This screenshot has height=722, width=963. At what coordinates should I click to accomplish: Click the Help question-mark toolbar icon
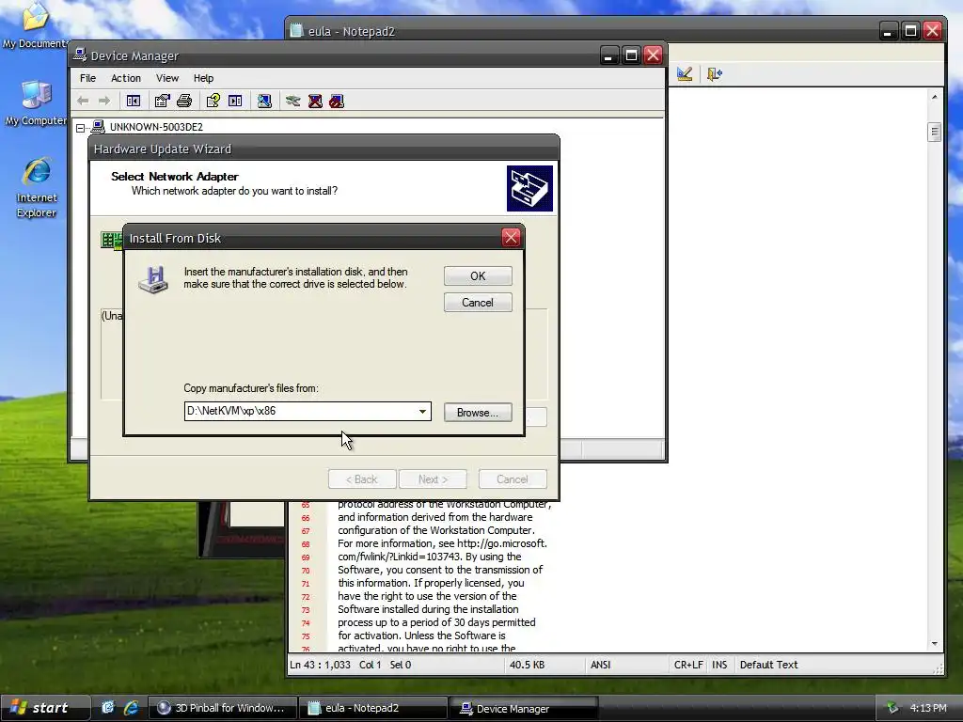click(213, 101)
